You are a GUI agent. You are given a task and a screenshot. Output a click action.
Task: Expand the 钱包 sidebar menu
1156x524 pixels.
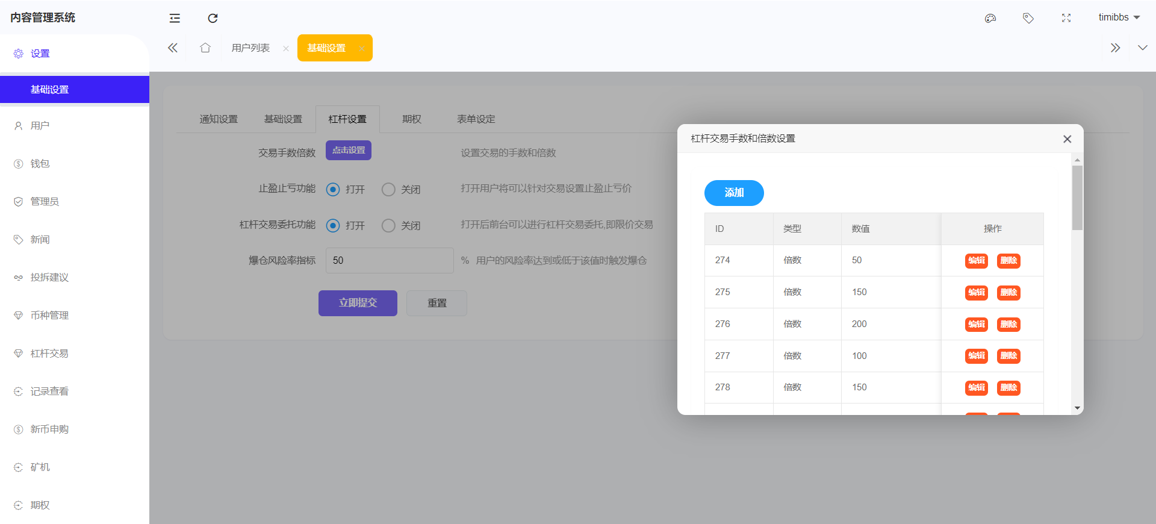click(x=40, y=163)
